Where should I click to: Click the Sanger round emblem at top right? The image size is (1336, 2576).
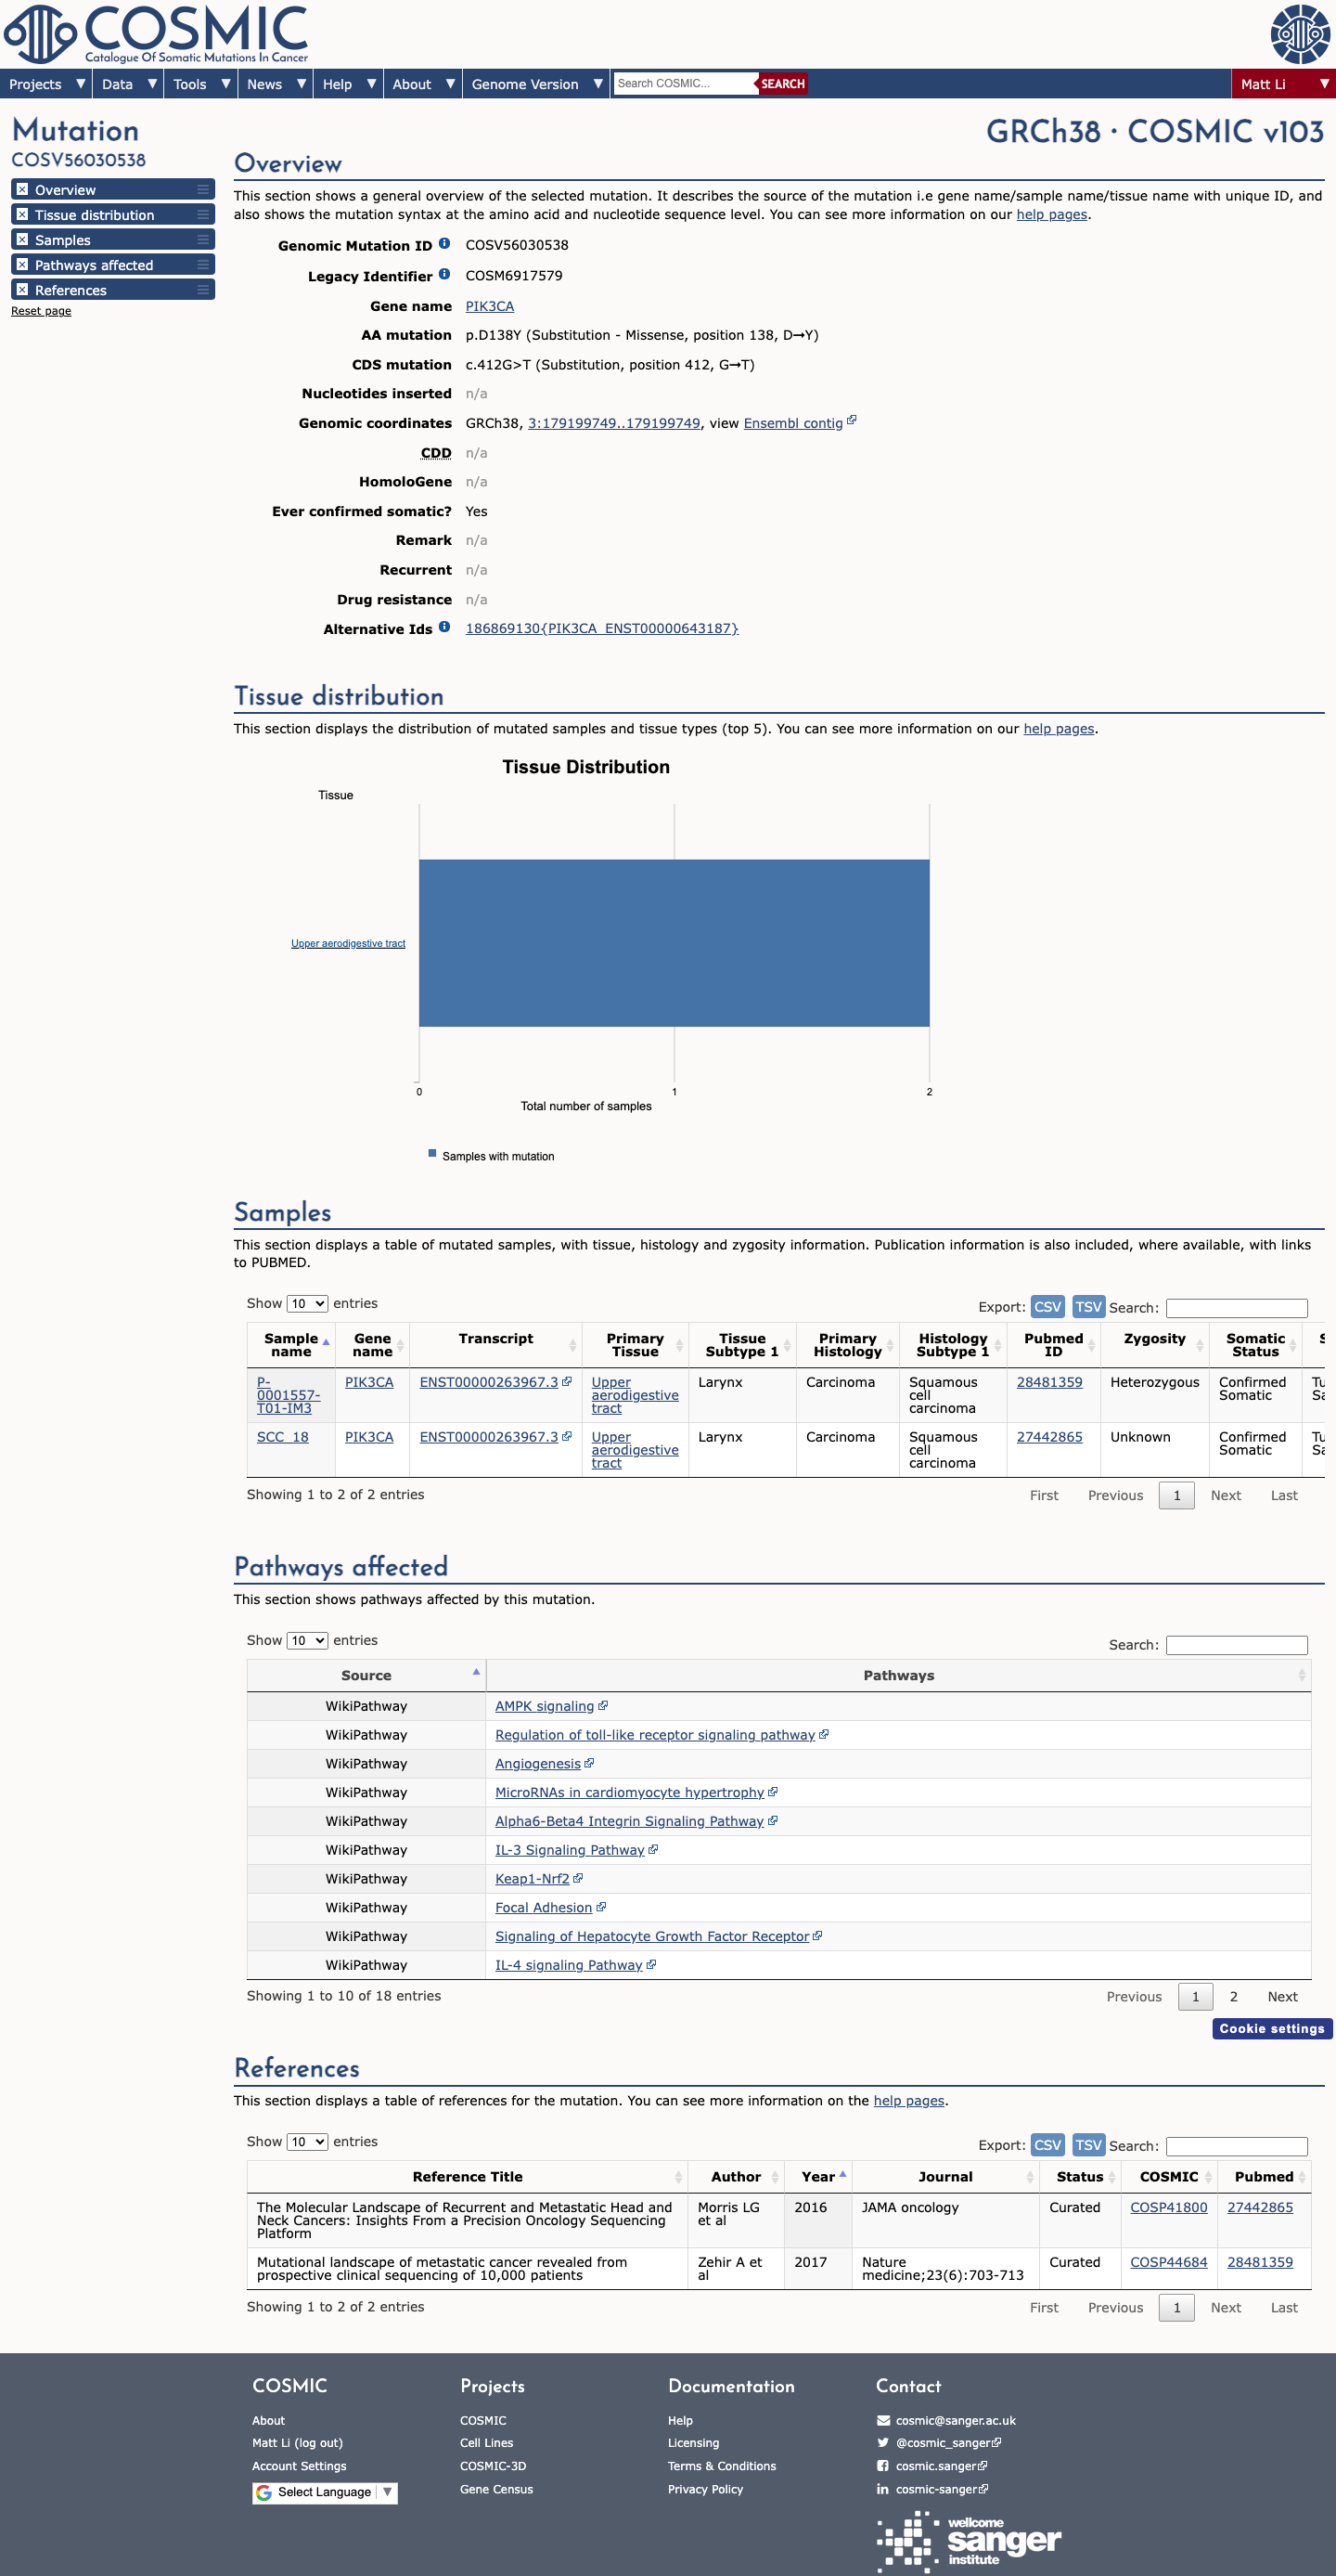(1300, 34)
